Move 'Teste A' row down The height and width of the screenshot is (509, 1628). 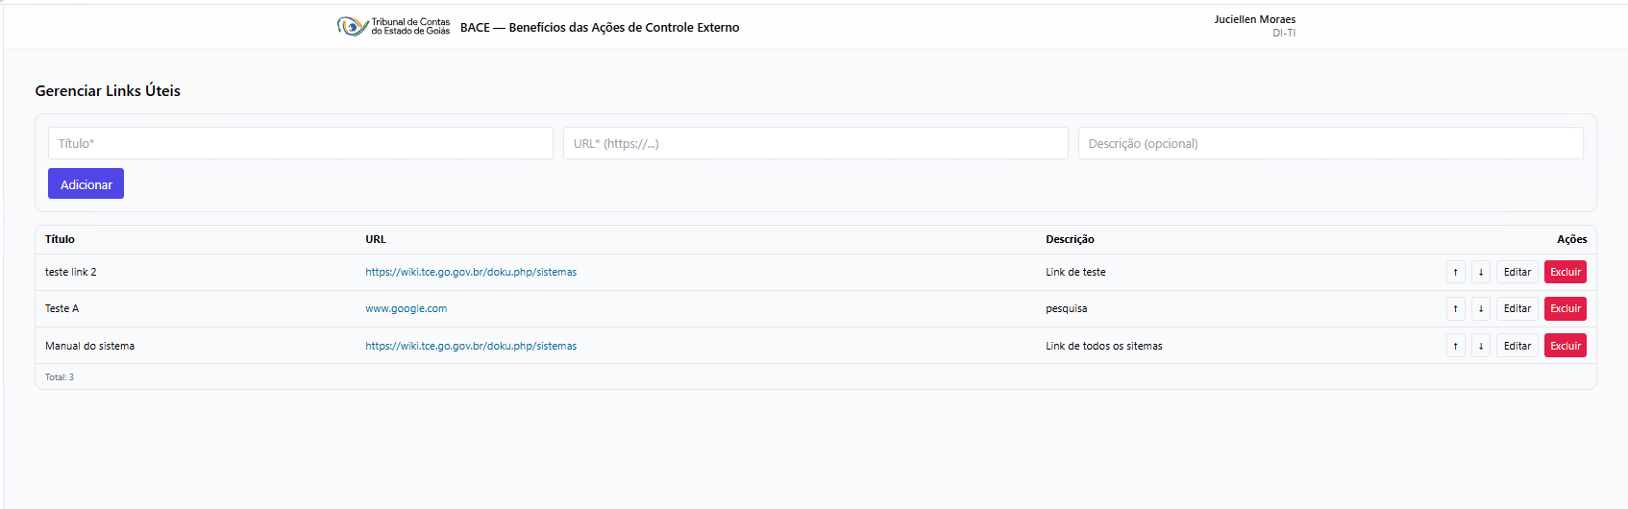(1481, 309)
